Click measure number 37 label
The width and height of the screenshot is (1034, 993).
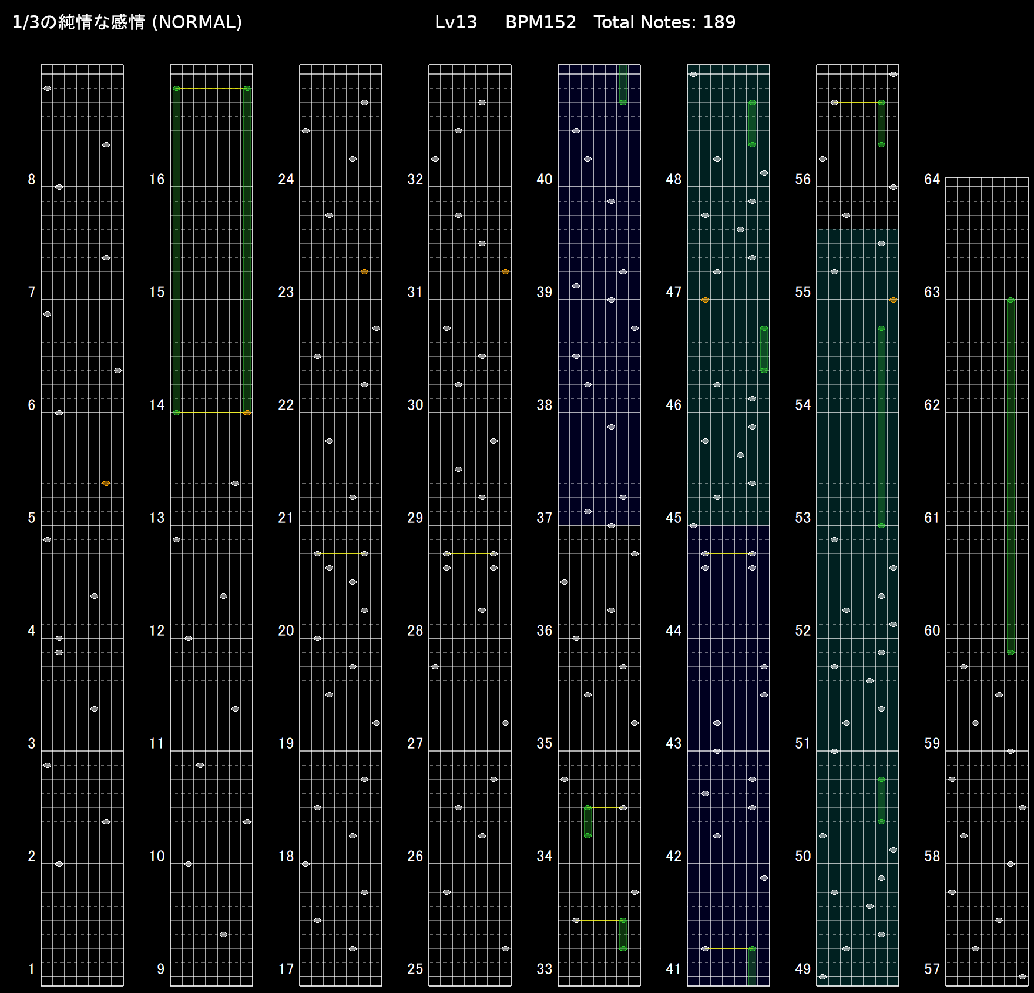(x=545, y=518)
